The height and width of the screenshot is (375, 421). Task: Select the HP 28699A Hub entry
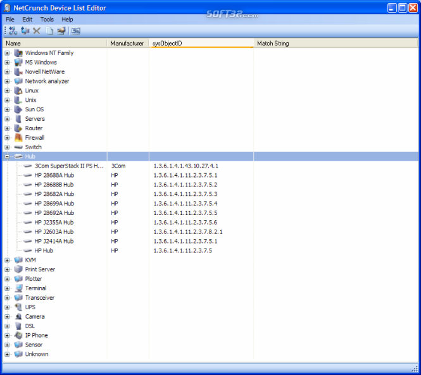(54, 204)
